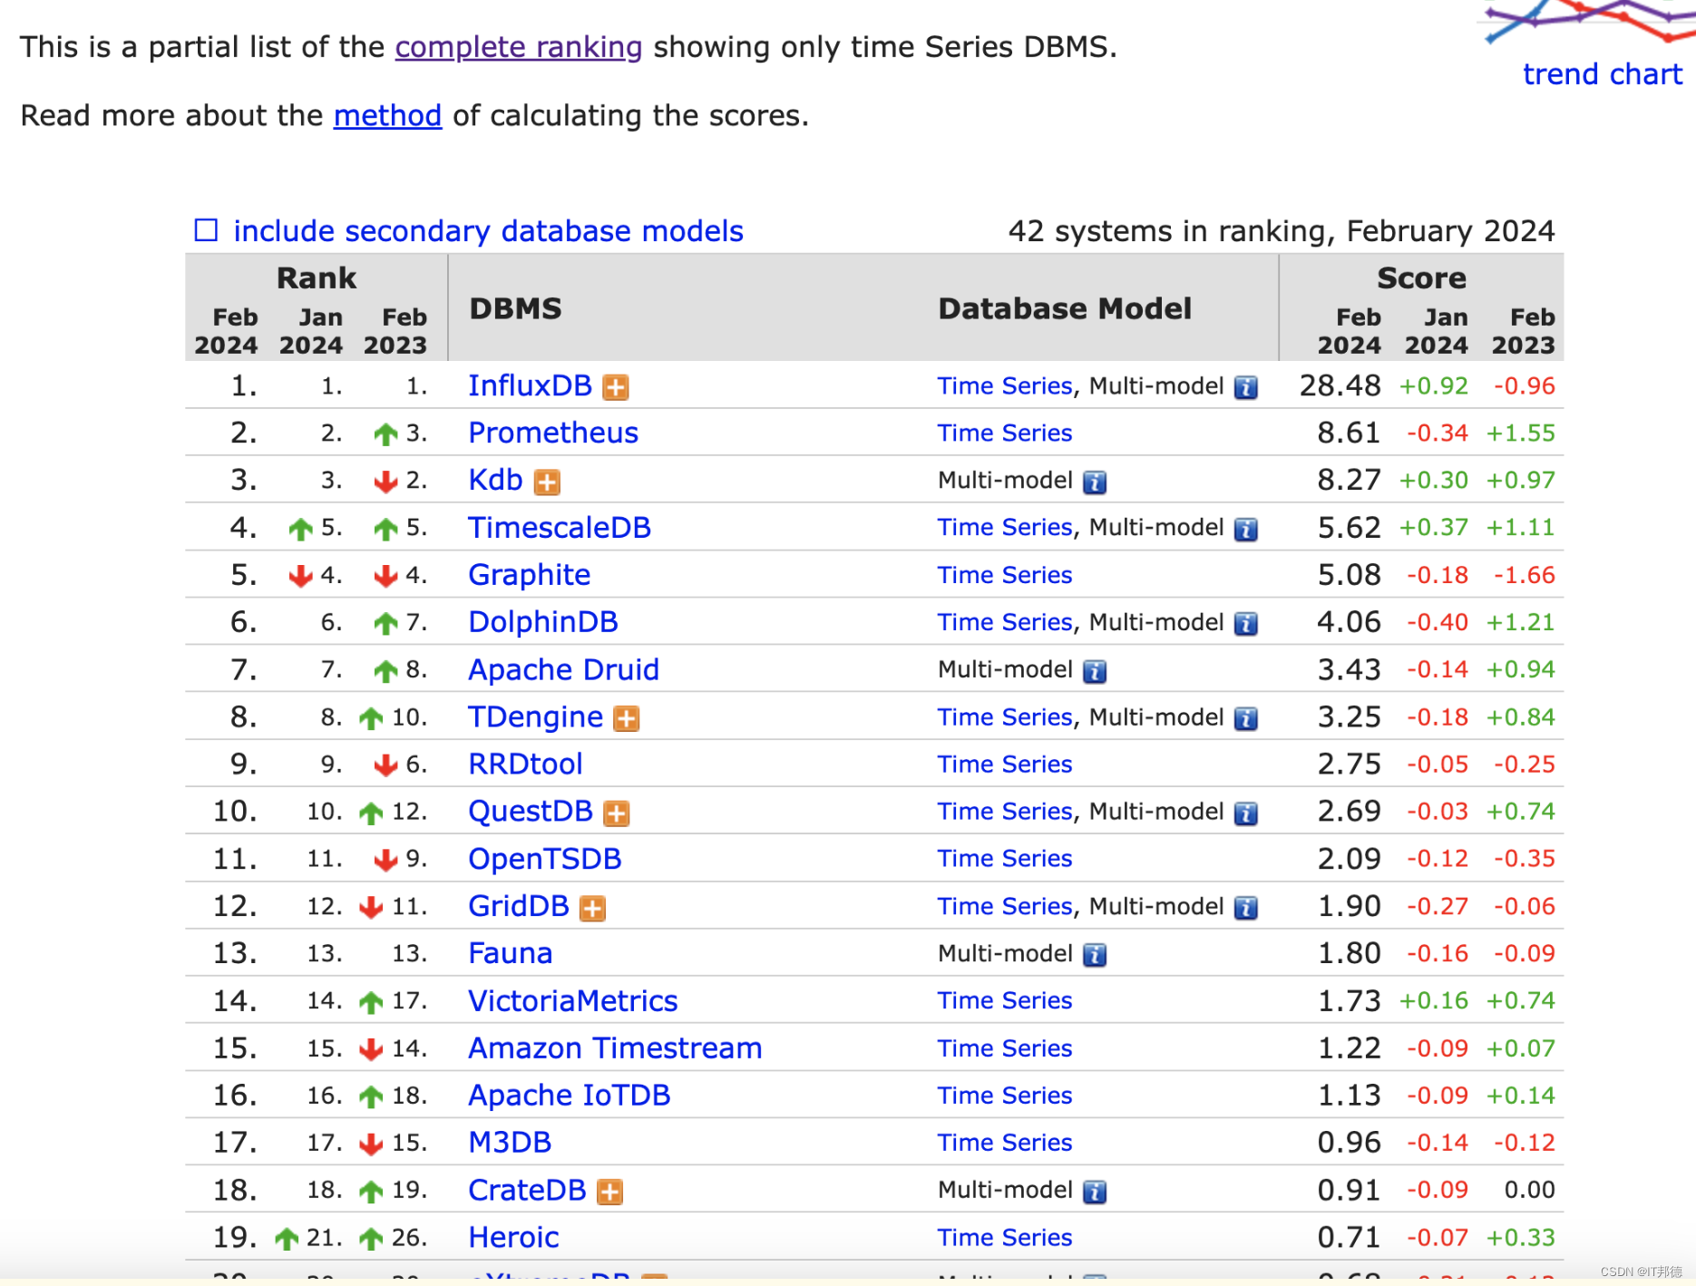
Task: Click the Time Series link in InfluxDB row
Action: click(1005, 385)
